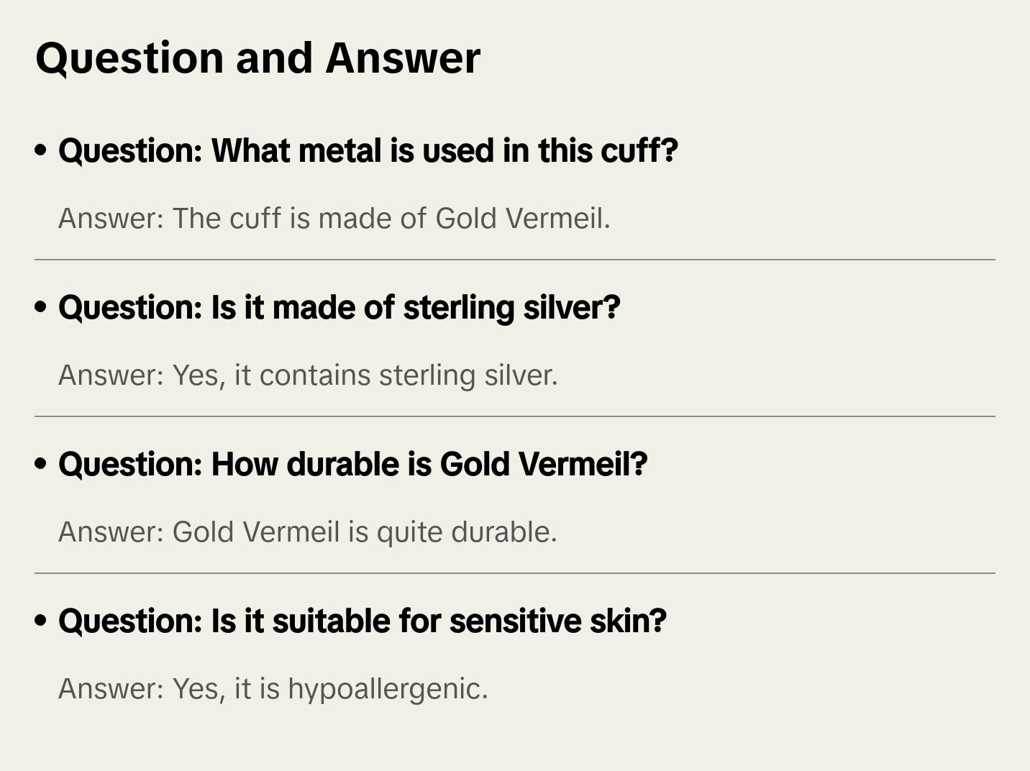Select the answer "Yes, it contains sterling silver."
Image resolution: width=1030 pixels, height=771 pixels.
click(x=308, y=375)
